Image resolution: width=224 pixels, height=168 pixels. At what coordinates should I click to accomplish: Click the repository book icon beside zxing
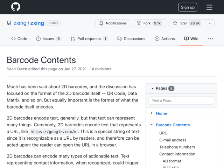9,23
